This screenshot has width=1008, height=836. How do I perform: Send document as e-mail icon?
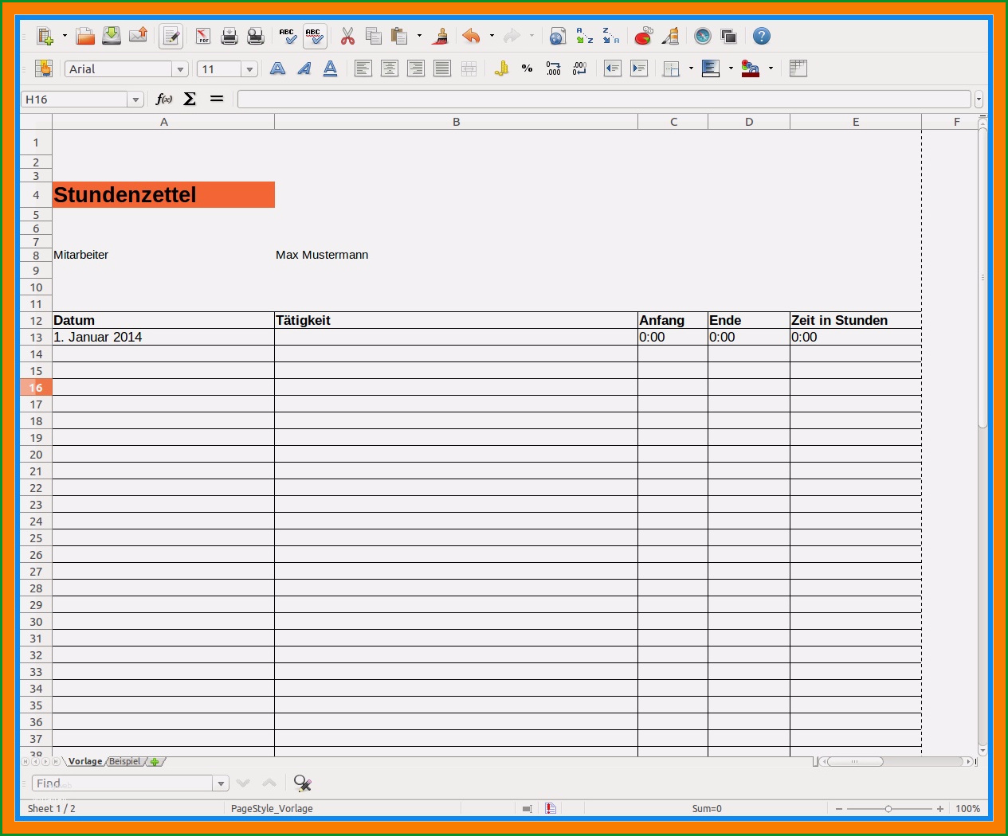(x=138, y=36)
